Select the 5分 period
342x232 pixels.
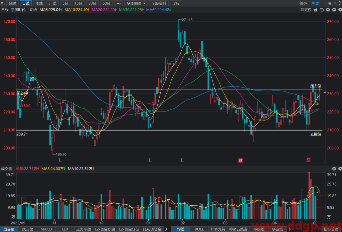(x=65, y=3)
